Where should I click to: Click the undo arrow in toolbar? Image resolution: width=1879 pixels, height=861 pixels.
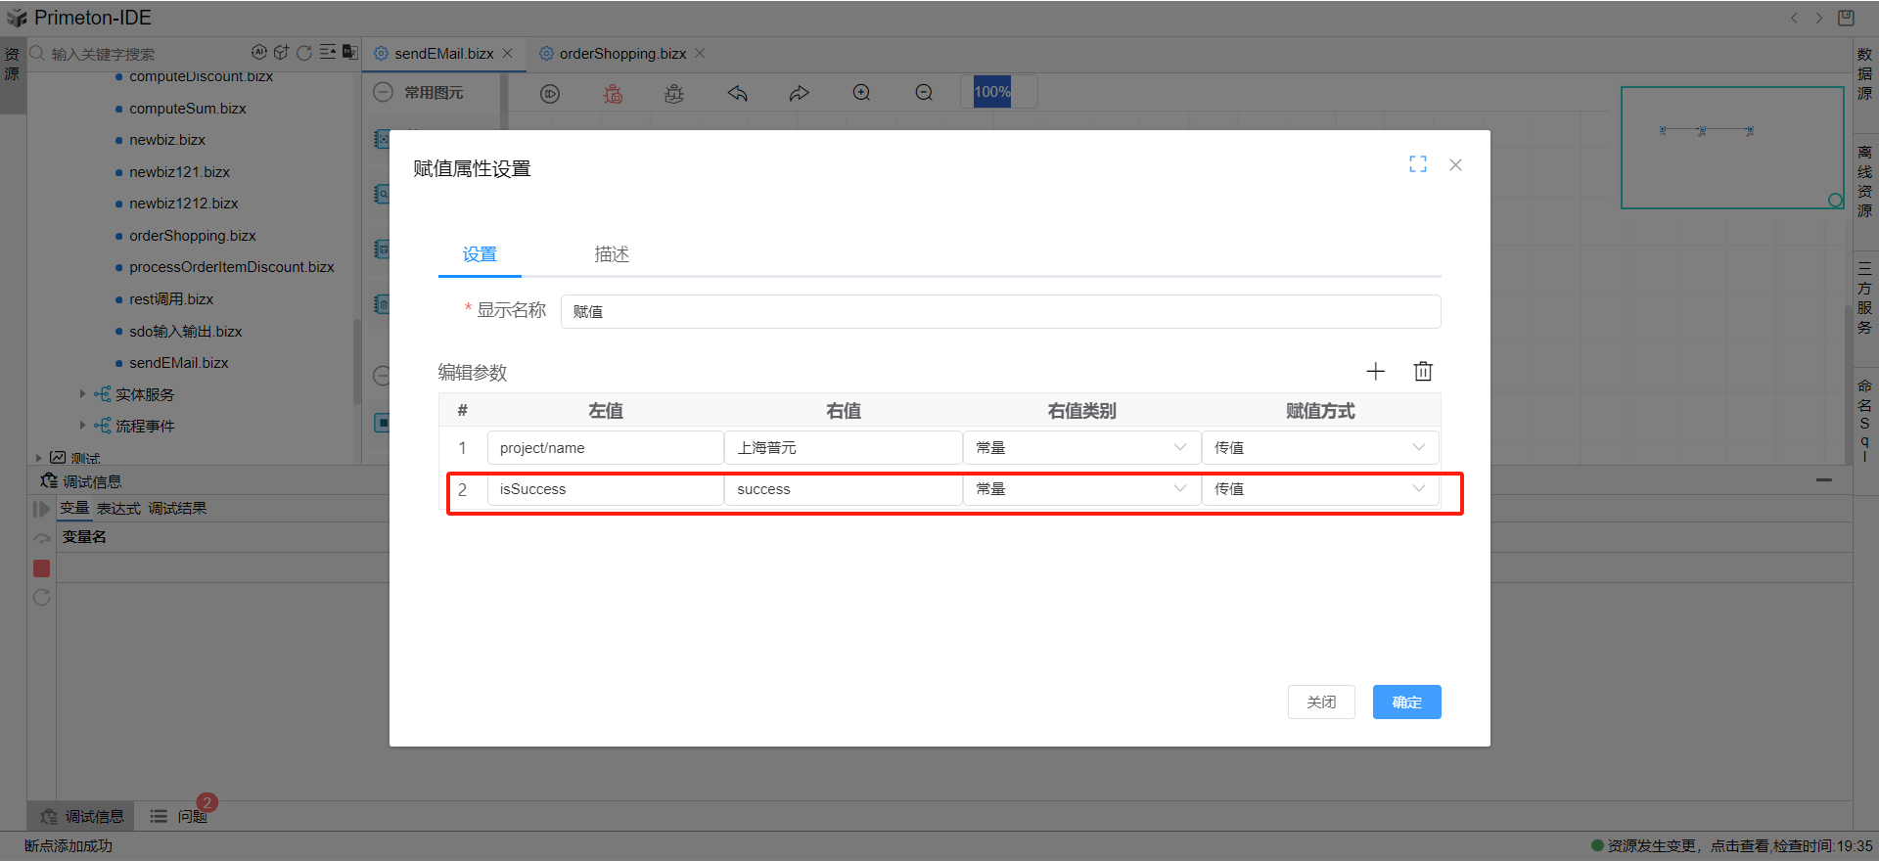737,93
